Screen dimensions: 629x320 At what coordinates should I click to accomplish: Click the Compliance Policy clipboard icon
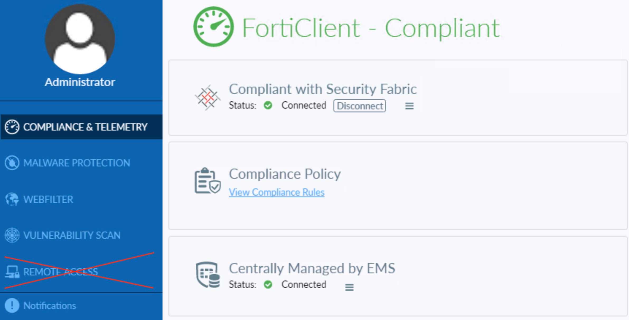208,181
